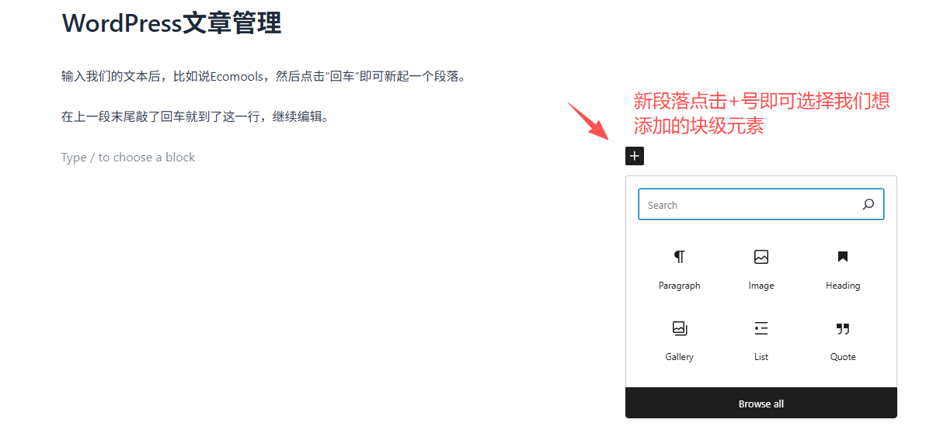Pick the List block icon
The height and width of the screenshot is (440, 926).
[761, 328]
